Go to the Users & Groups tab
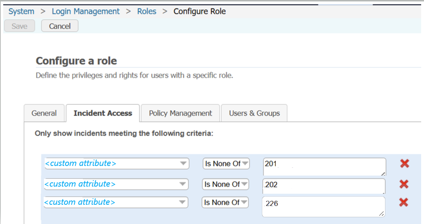424x224 pixels. (x=254, y=113)
